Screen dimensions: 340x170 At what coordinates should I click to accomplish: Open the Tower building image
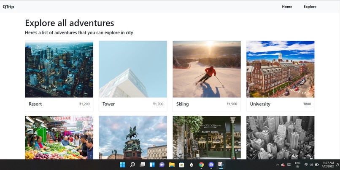point(133,69)
